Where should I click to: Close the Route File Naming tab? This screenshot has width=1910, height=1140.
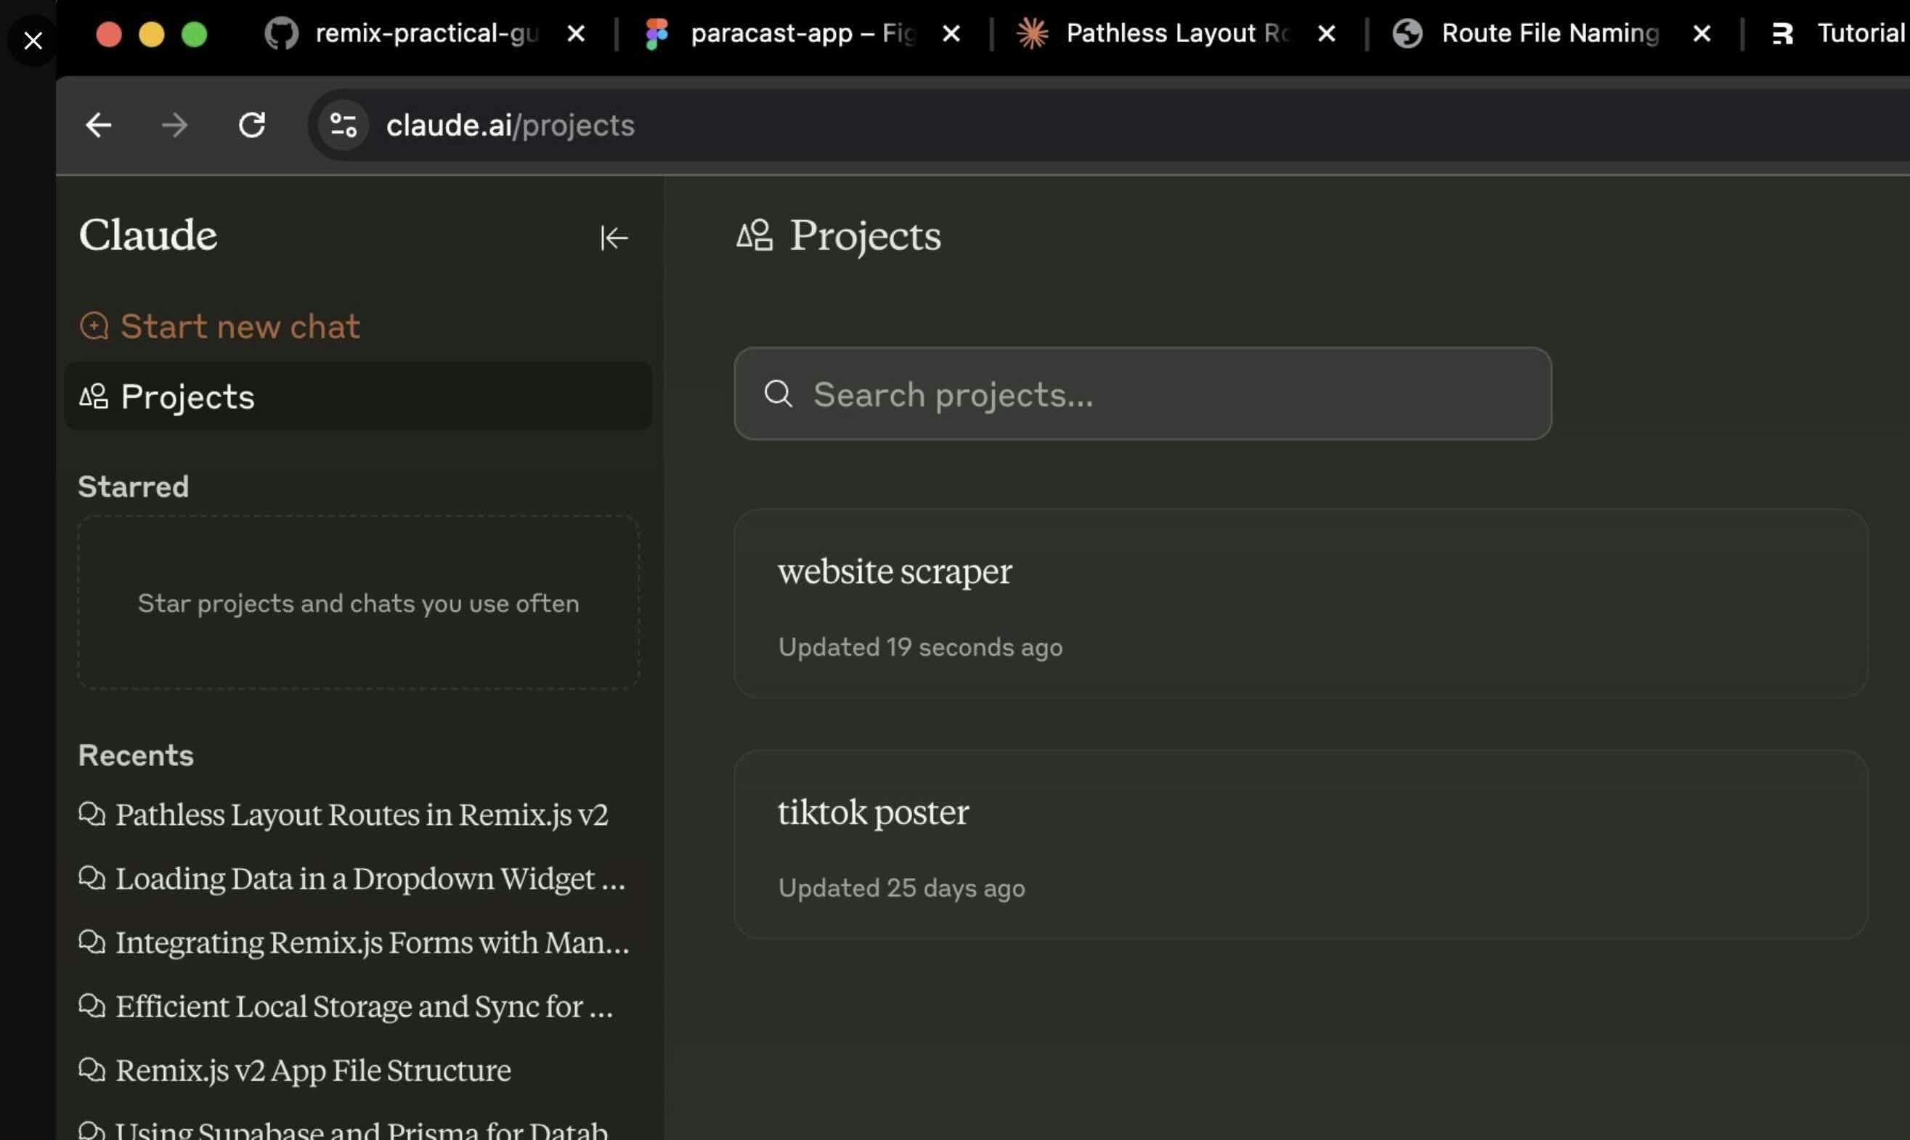1701,34
